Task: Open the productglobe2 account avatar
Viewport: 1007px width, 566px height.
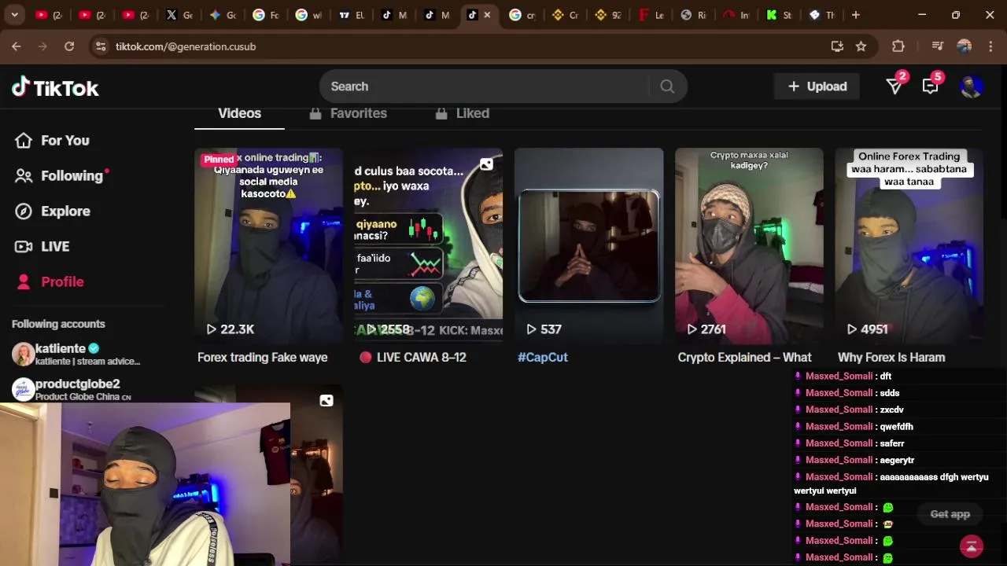Action: [23, 390]
